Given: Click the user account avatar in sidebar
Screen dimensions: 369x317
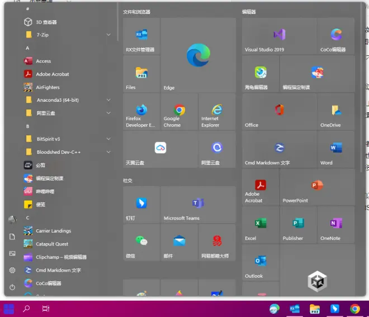Looking at the screenshot, I should pos(12,220).
